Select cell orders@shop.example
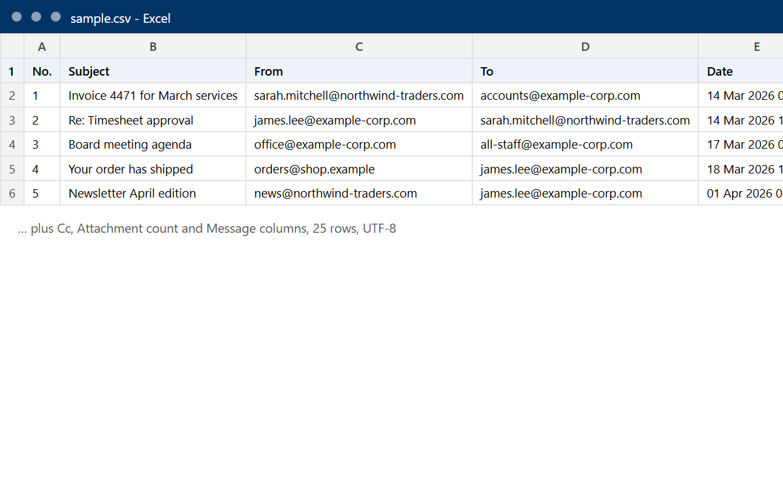This screenshot has width=783, height=489. pyautogui.click(x=360, y=169)
